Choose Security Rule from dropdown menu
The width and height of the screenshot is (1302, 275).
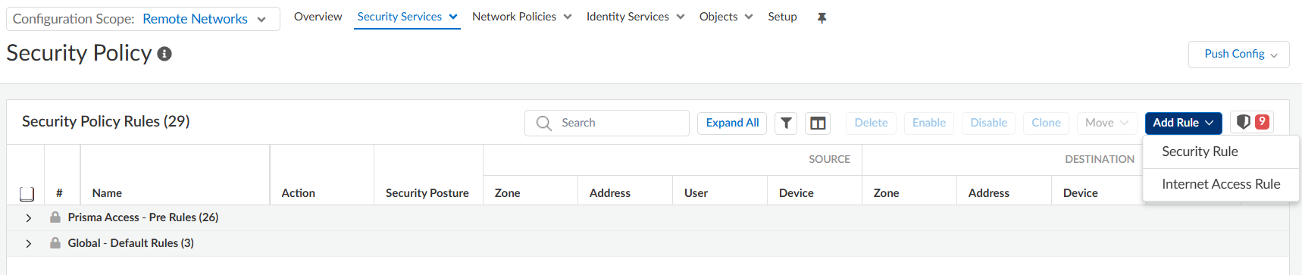[x=1221, y=152]
